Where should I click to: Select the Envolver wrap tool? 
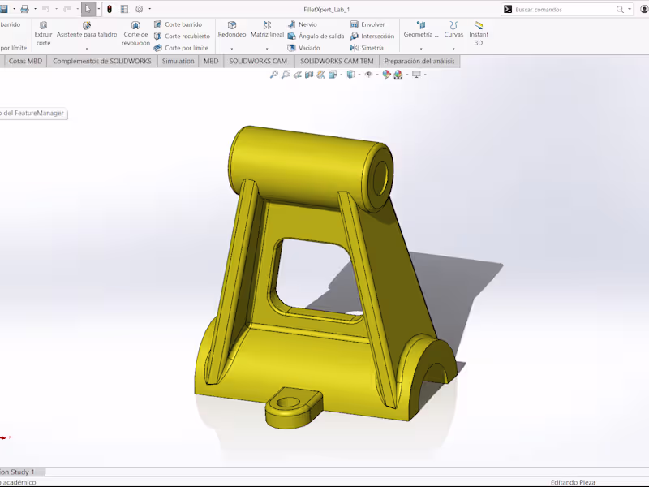(367, 24)
